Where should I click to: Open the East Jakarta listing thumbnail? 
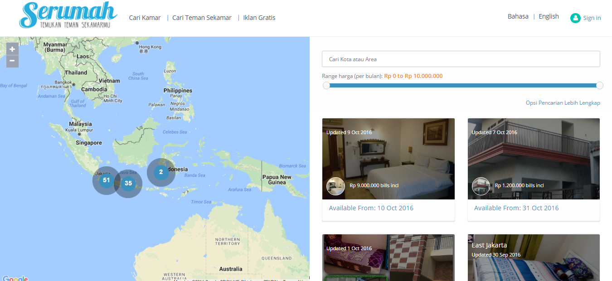[534, 257]
